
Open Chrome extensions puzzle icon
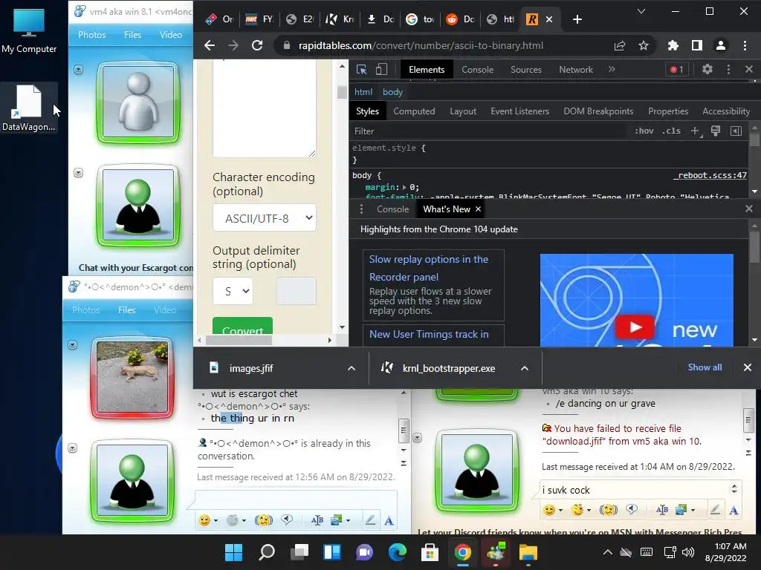(x=673, y=45)
